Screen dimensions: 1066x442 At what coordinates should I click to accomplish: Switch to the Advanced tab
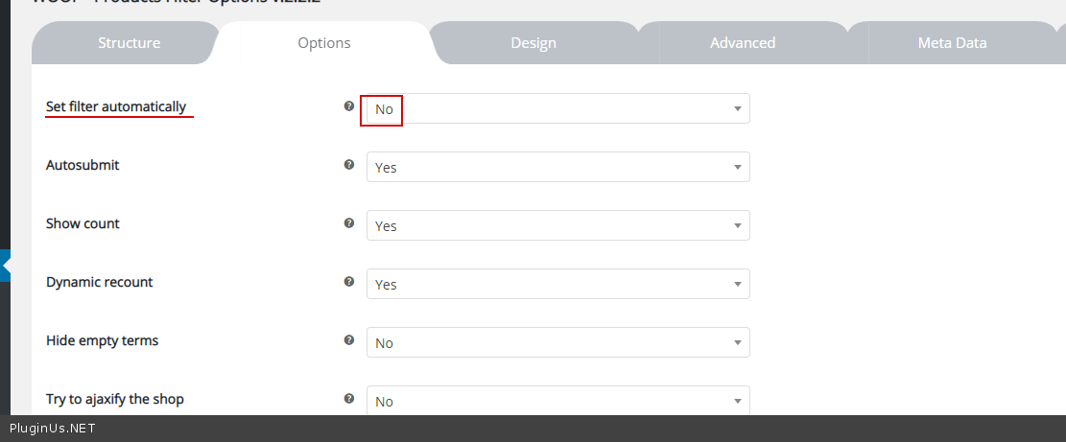pyautogui.click(x=743, y=43)
